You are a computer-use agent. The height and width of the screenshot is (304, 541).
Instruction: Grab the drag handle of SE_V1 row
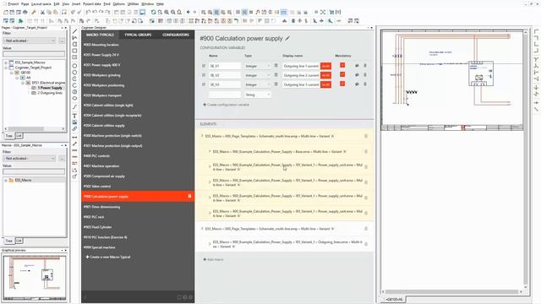204,66
